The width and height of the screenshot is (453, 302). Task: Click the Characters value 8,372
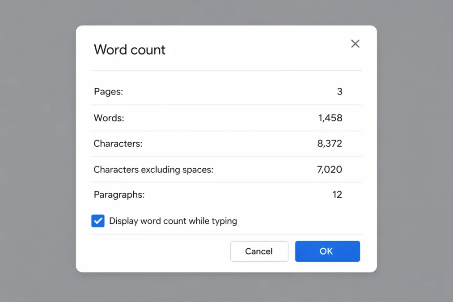click(x=330, y=144)
